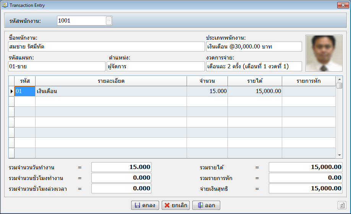The width and height of the screenshot is (351, 214).
Task: Click the small icon in bottom-right corner
Action: 342,205
